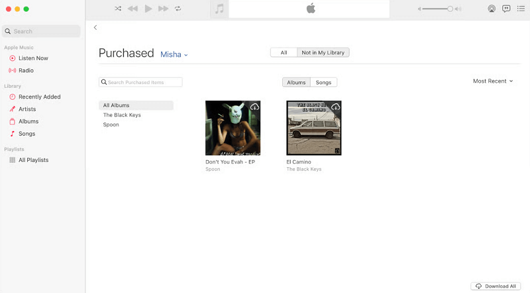
Task: Open All Playlists
Action: pyautogui.click(x=33, y=160)
